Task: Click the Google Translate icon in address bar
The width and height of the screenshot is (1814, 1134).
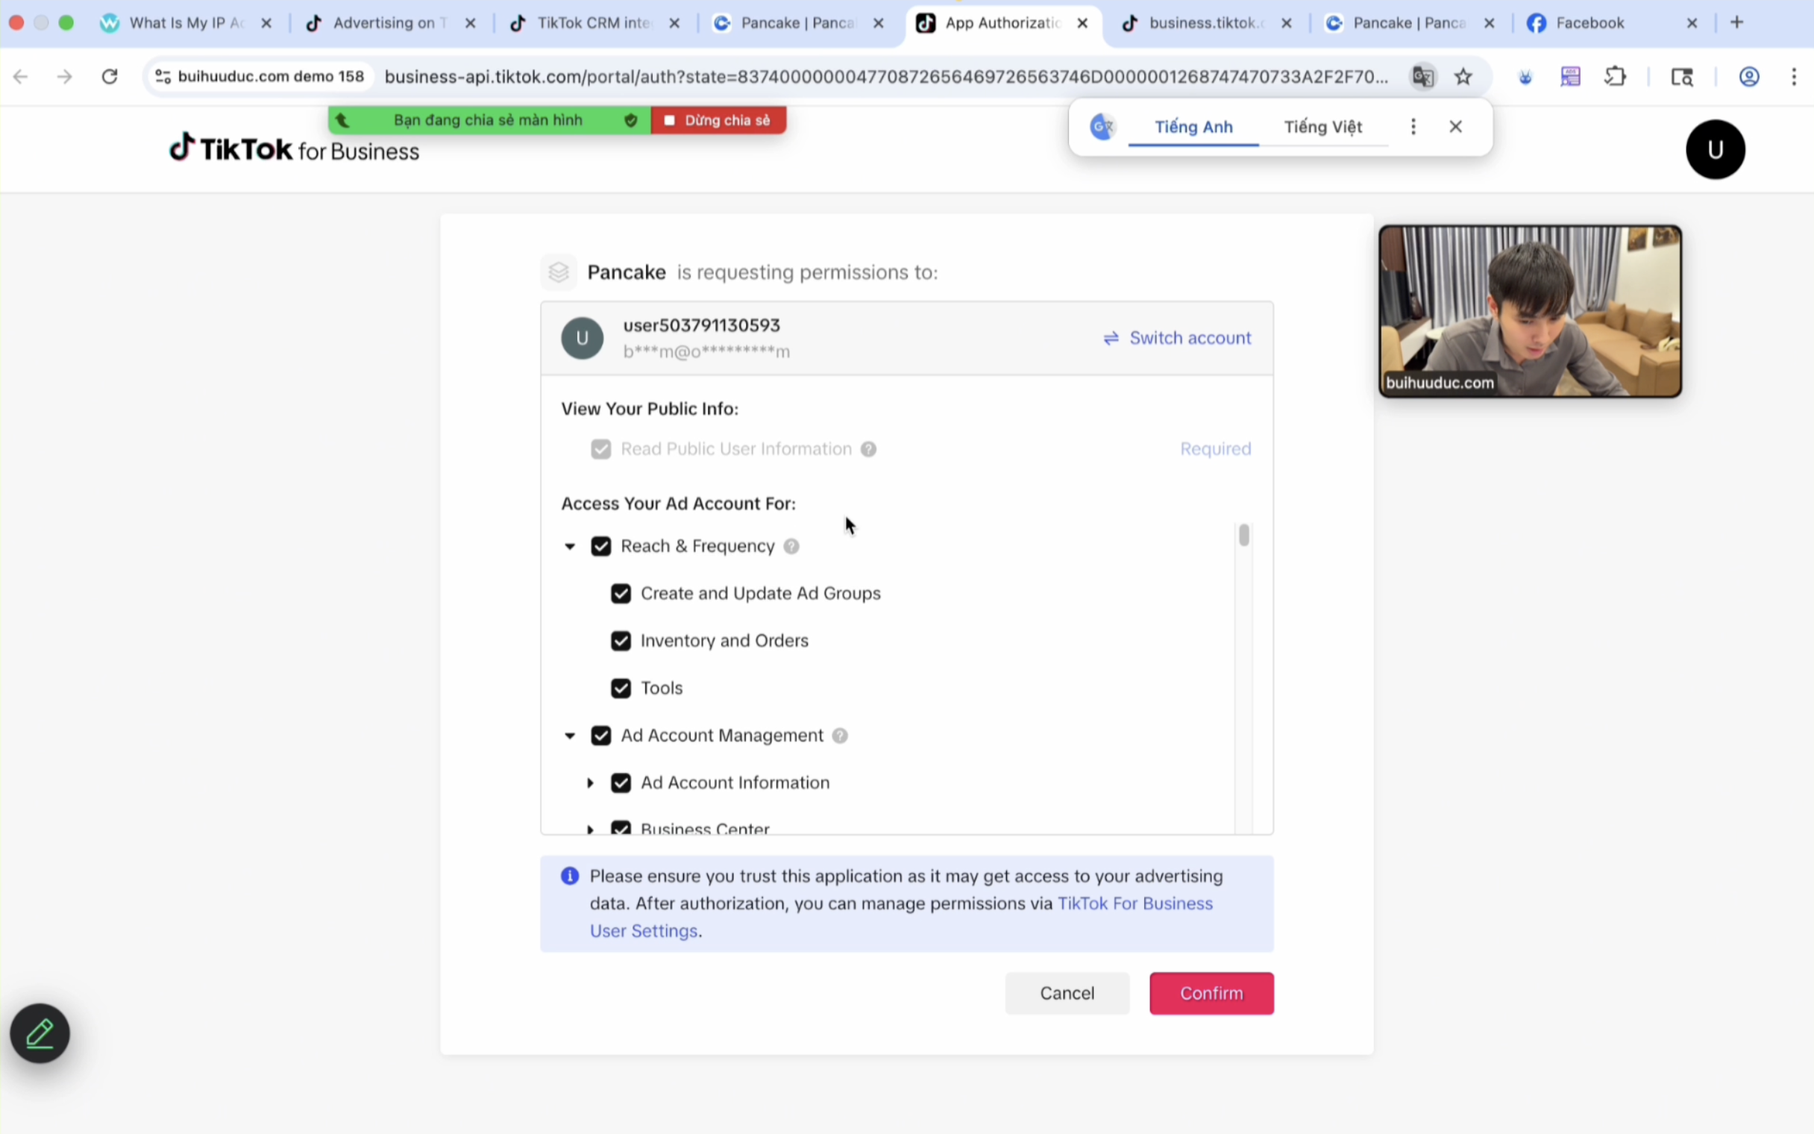Action: pos(1422,77)
